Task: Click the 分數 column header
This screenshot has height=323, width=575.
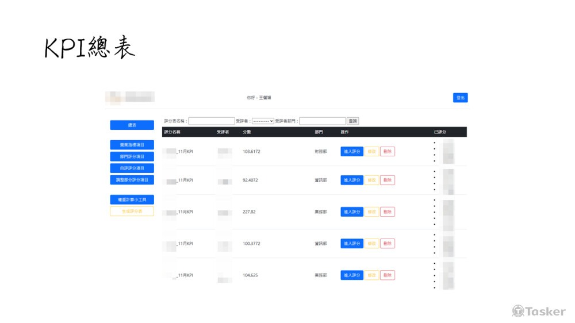Action: coord(247,132)
